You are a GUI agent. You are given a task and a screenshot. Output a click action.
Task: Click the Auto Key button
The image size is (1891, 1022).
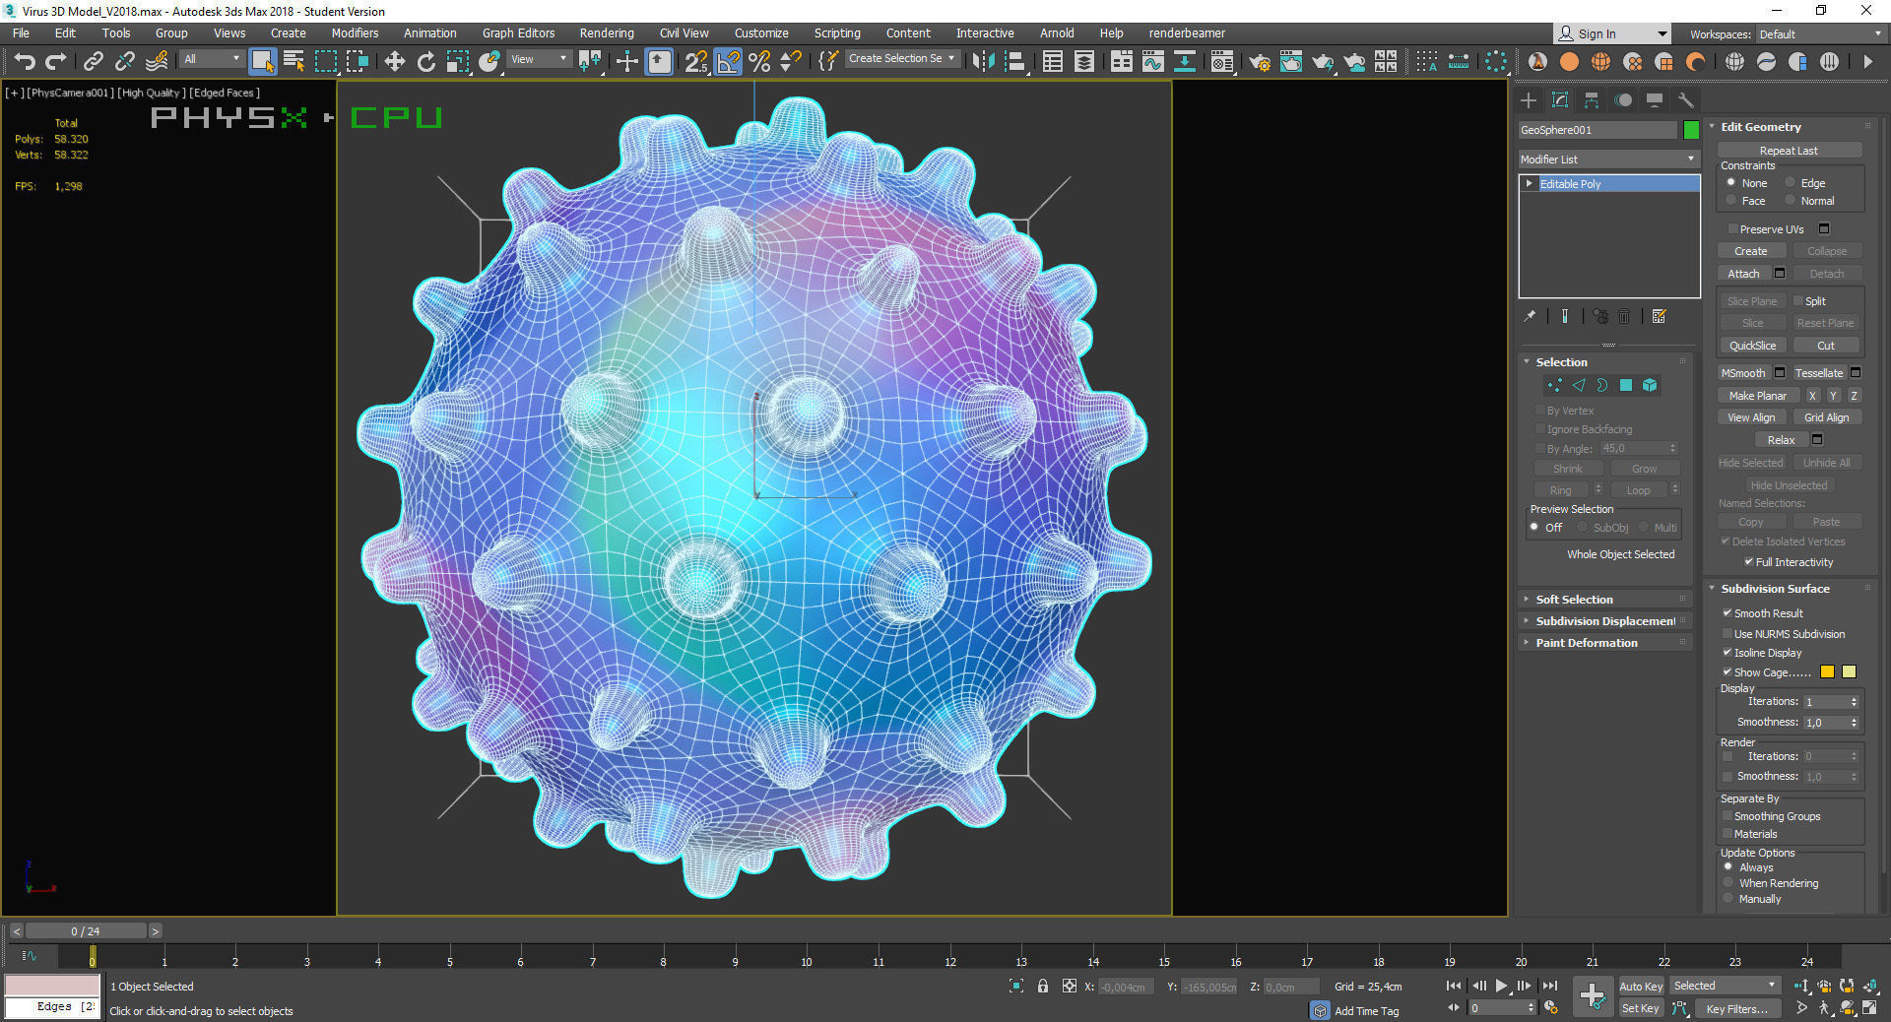pyautogui.click(x=1640, y=987)
